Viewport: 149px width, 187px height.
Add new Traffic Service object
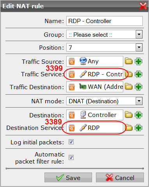[x=138, y=74]
